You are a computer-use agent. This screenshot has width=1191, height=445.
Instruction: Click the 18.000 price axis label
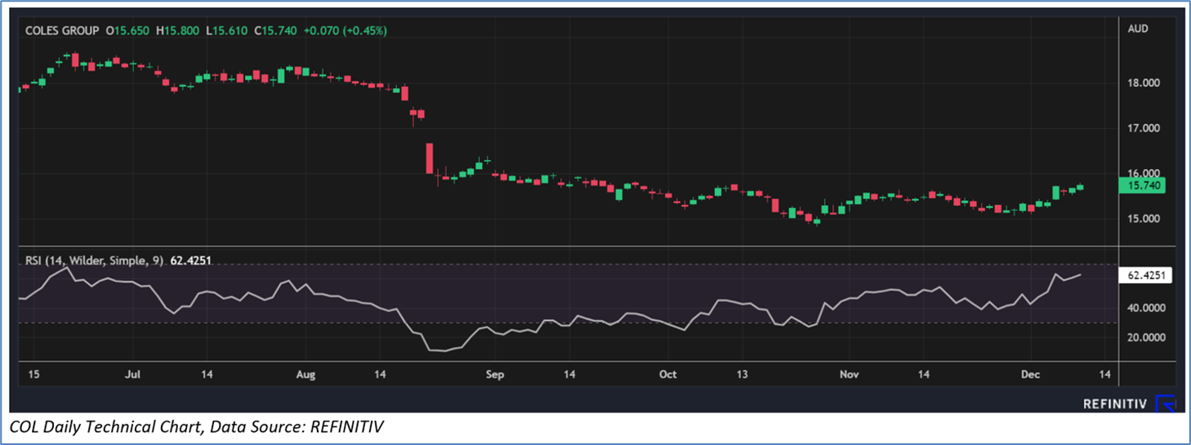click(x=1144, y=83)
